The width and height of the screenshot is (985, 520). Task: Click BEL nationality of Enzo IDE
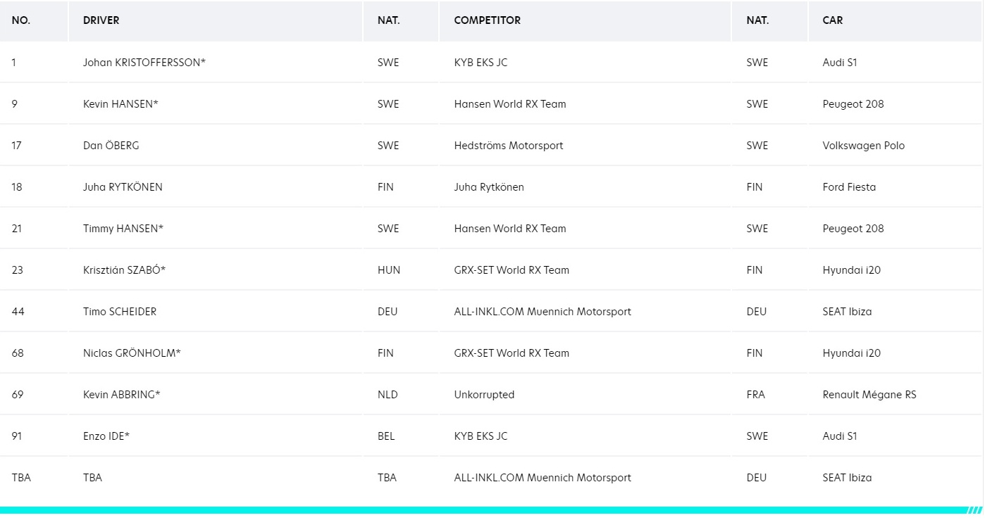pyautogui.click(x=386, y=436)
